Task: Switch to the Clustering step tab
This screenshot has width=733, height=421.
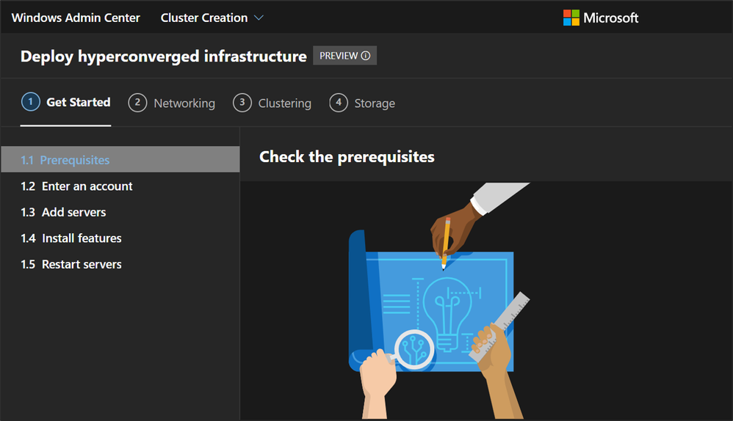Action: coord(284,103)
